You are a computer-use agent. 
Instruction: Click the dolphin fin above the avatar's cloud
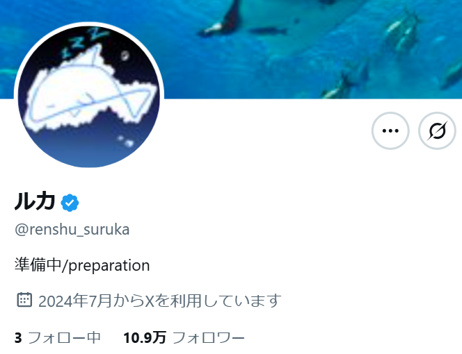click(x=96, y=55)
